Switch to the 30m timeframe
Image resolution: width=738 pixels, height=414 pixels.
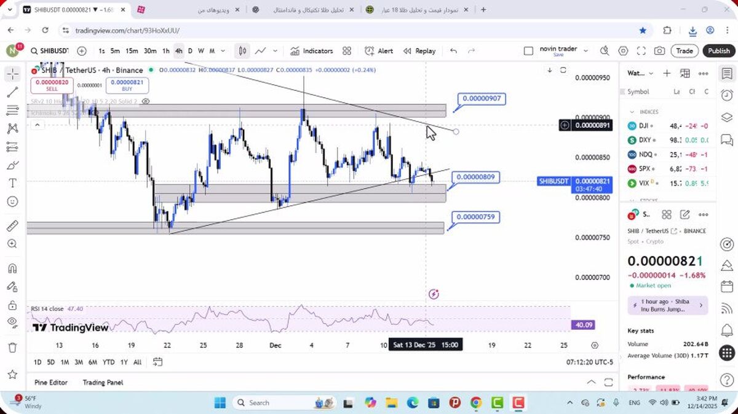150,51
